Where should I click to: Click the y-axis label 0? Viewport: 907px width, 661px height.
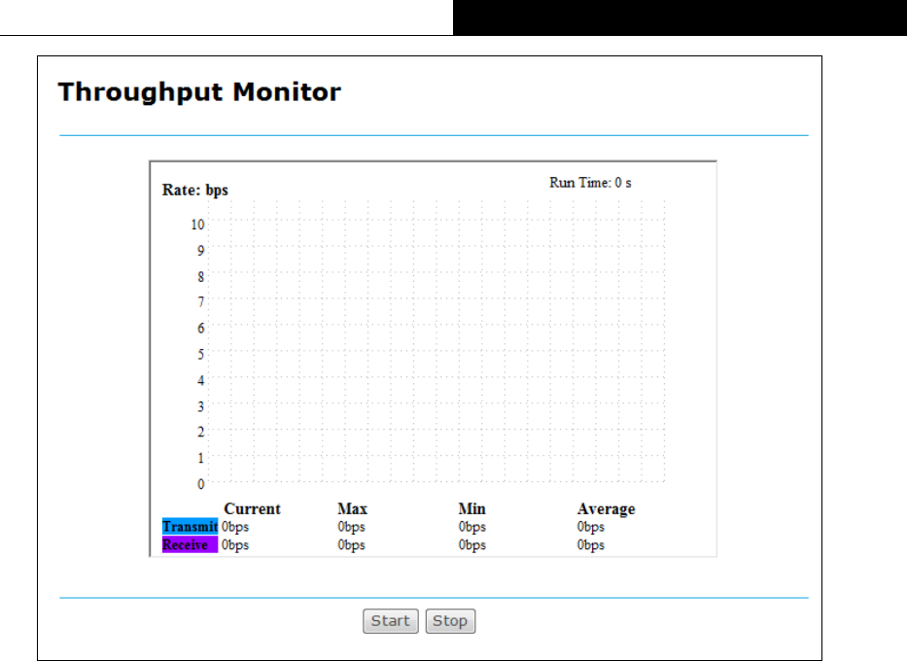(x=200, y=484)
